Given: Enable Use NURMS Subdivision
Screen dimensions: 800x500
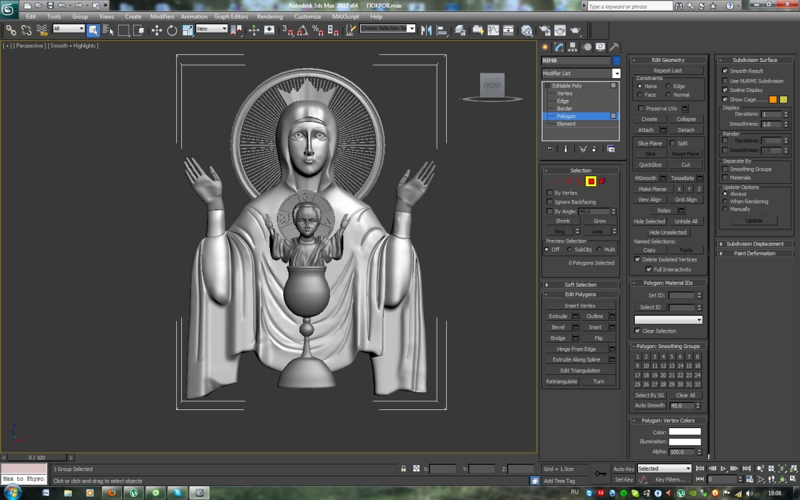Looking at the screenshot, I should coord(725,81).
